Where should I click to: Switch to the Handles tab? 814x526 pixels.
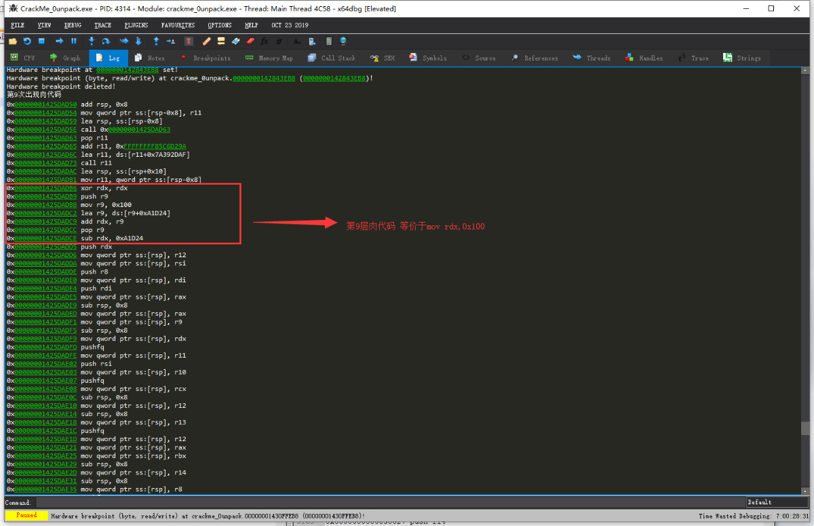click(x=644, y=58)
